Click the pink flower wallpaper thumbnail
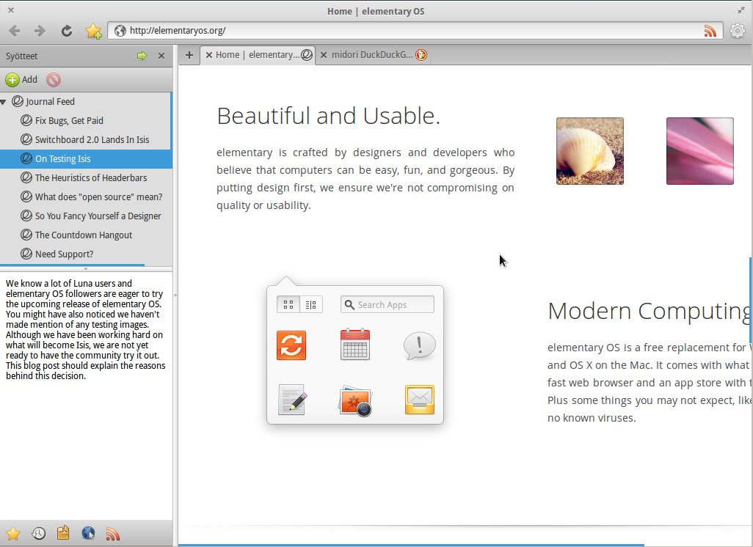 [x=699, y=151]
